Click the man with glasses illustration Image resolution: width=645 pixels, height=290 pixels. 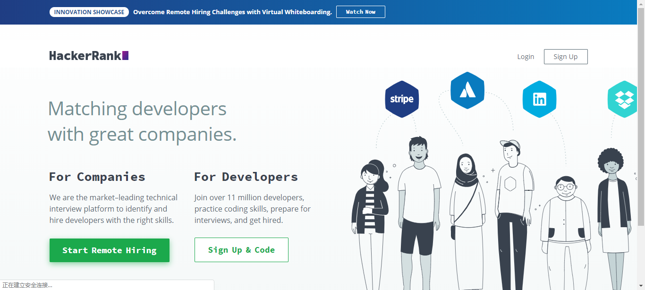tap(565, 233)
